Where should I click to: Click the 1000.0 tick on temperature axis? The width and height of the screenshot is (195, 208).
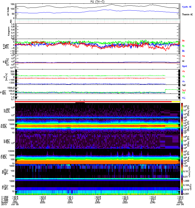coord(11,88)
